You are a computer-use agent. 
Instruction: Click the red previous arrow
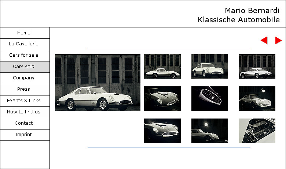click(x=264, y=40)
